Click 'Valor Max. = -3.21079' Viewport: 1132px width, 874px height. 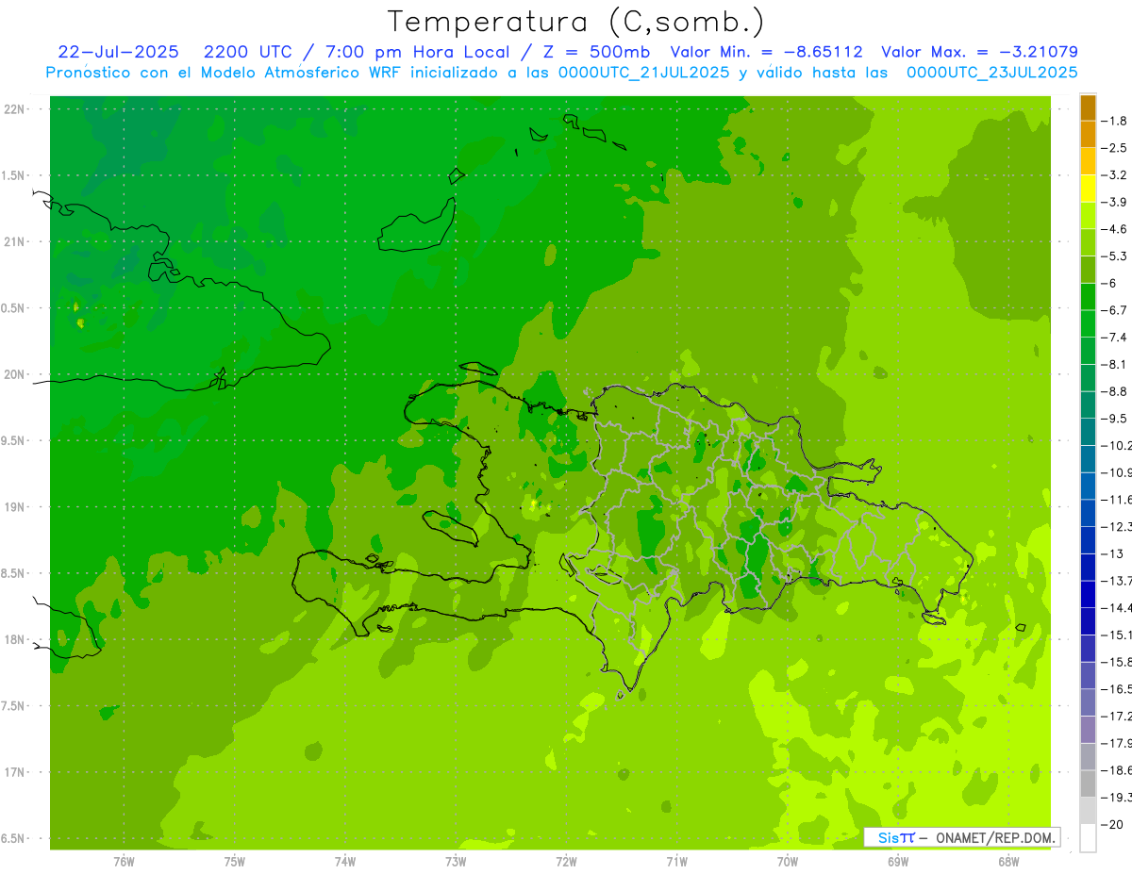tap(979, 52)
